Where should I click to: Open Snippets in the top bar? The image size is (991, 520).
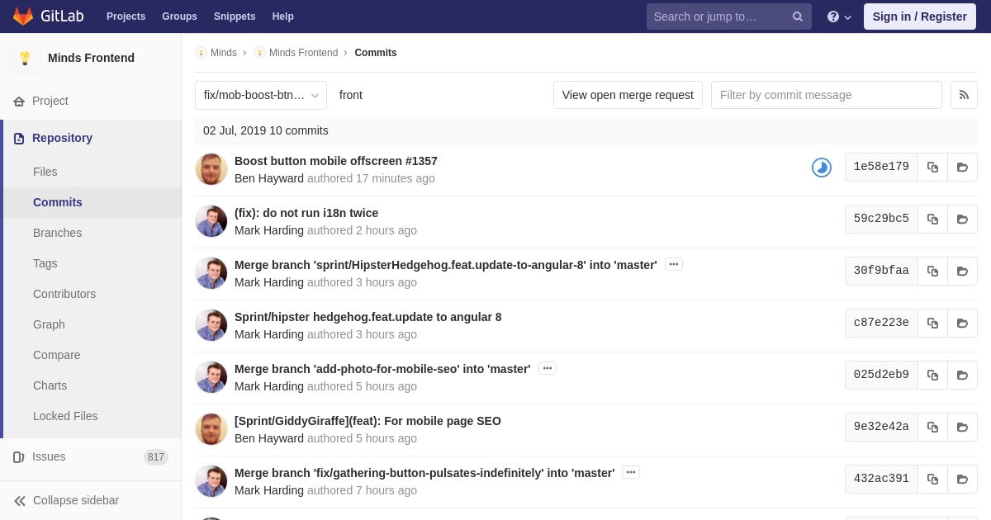pos(235,17)
